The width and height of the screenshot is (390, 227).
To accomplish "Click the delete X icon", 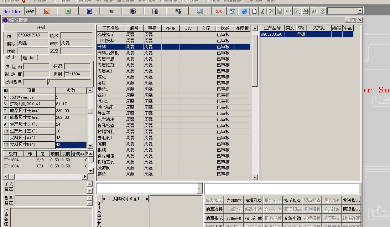I will [271, 11].
